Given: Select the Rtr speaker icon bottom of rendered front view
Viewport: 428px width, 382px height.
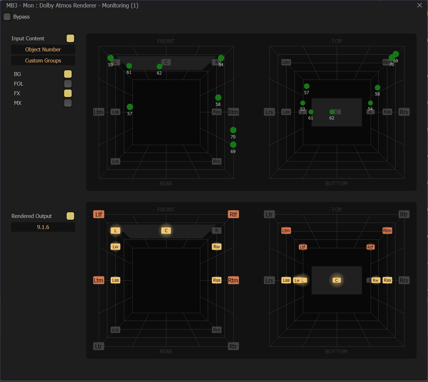Looking at the screenshot, I should [x=233, y=346].
